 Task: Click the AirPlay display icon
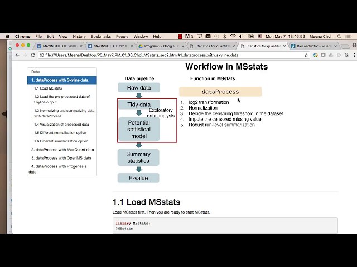[199, 36]
